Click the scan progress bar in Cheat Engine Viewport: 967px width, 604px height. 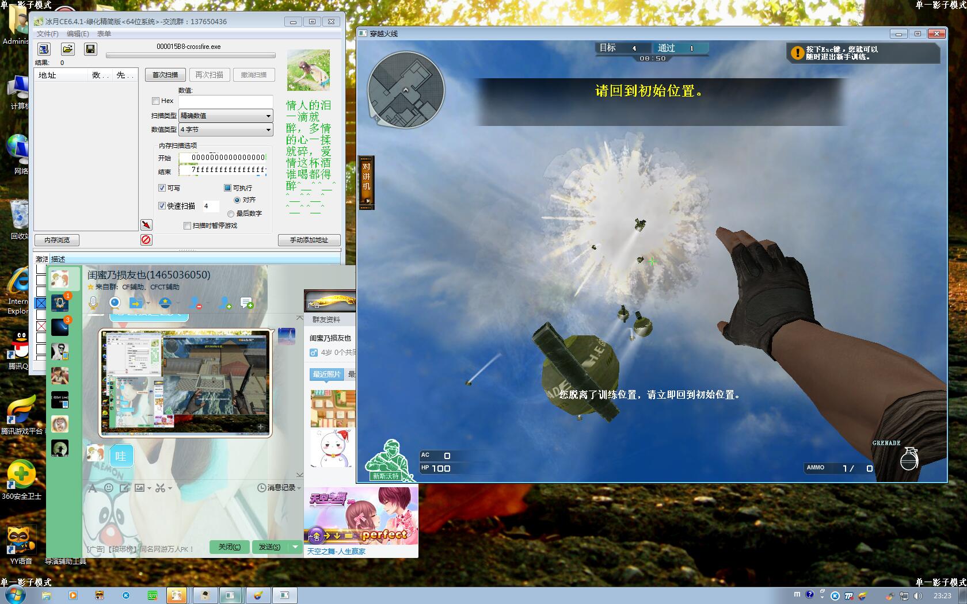(191, 56)
